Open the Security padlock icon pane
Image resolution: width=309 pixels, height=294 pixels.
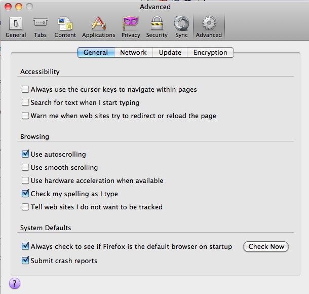pos(157,27)
